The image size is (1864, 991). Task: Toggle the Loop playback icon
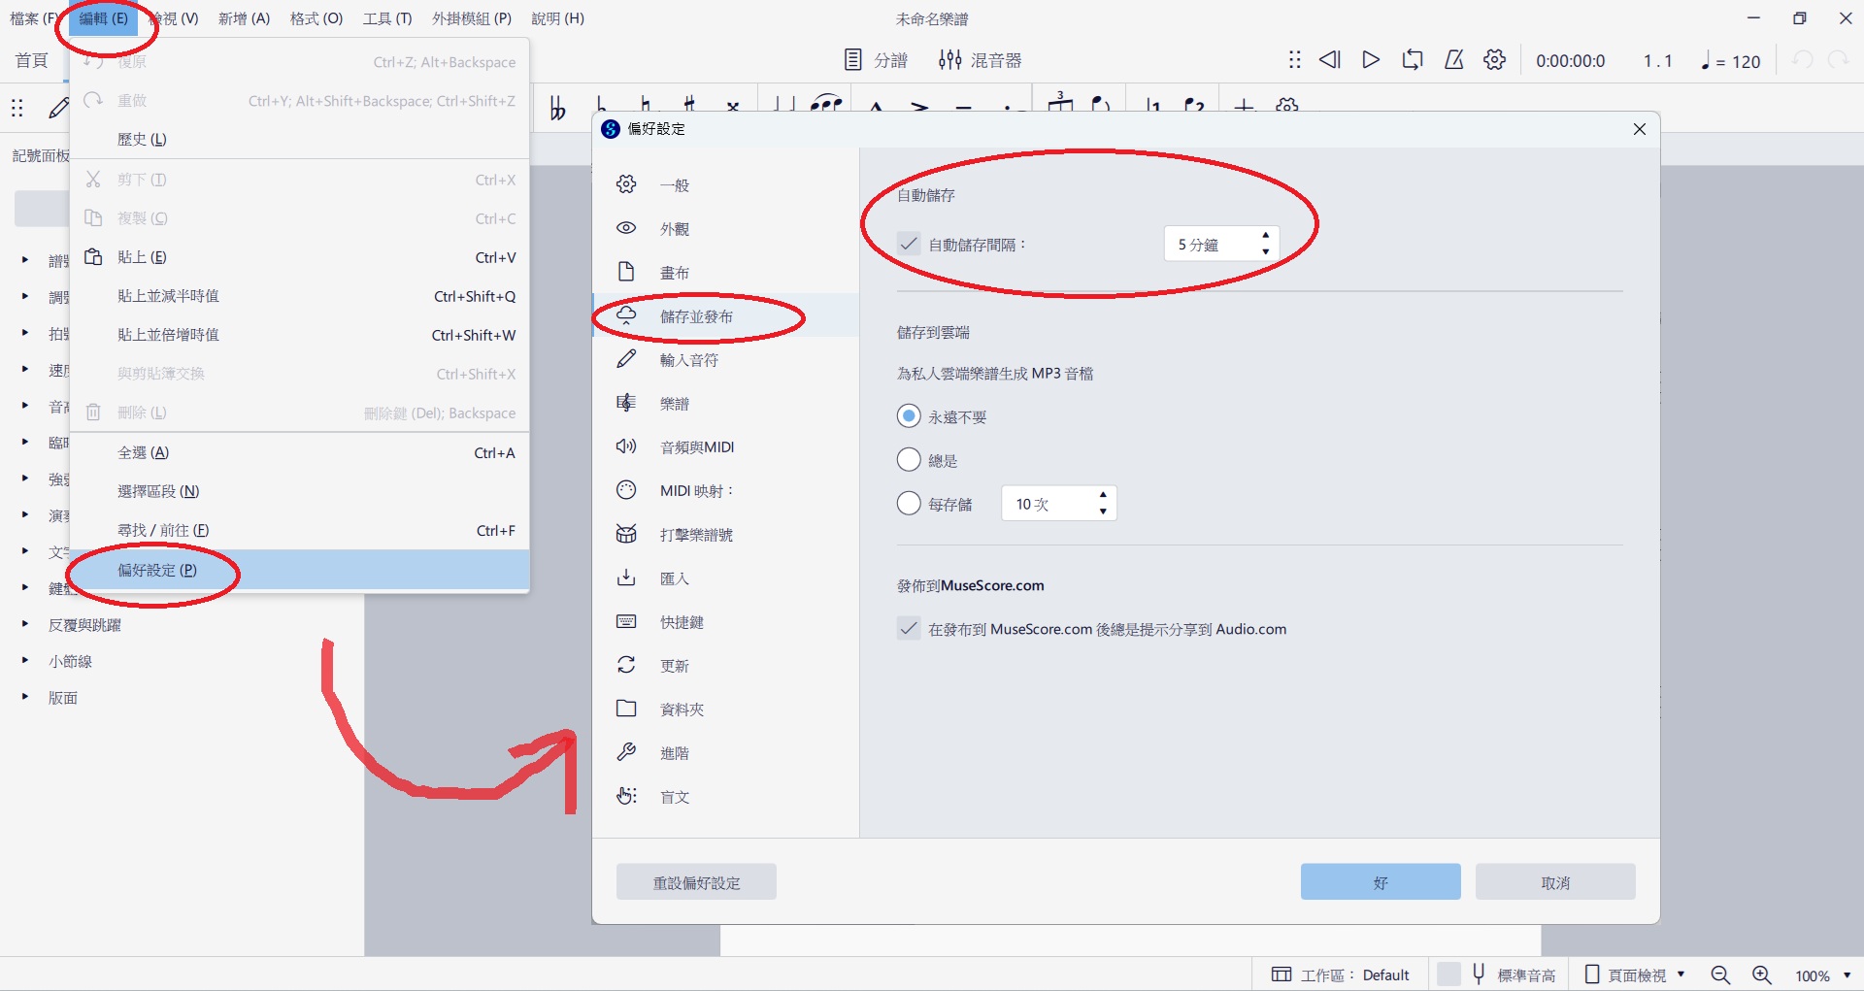1412,60
